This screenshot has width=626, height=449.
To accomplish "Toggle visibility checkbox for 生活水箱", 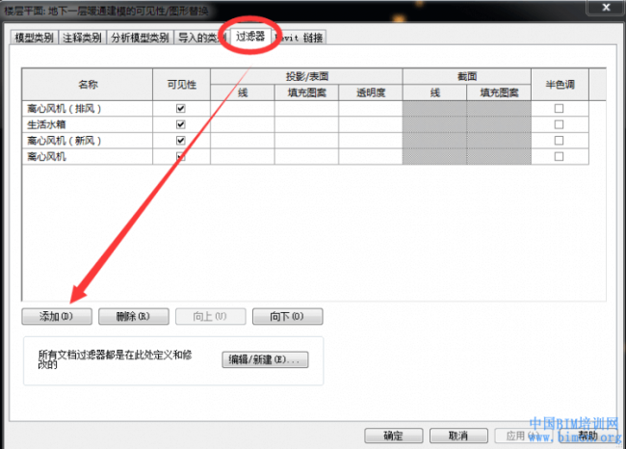I will pos(181,124).
